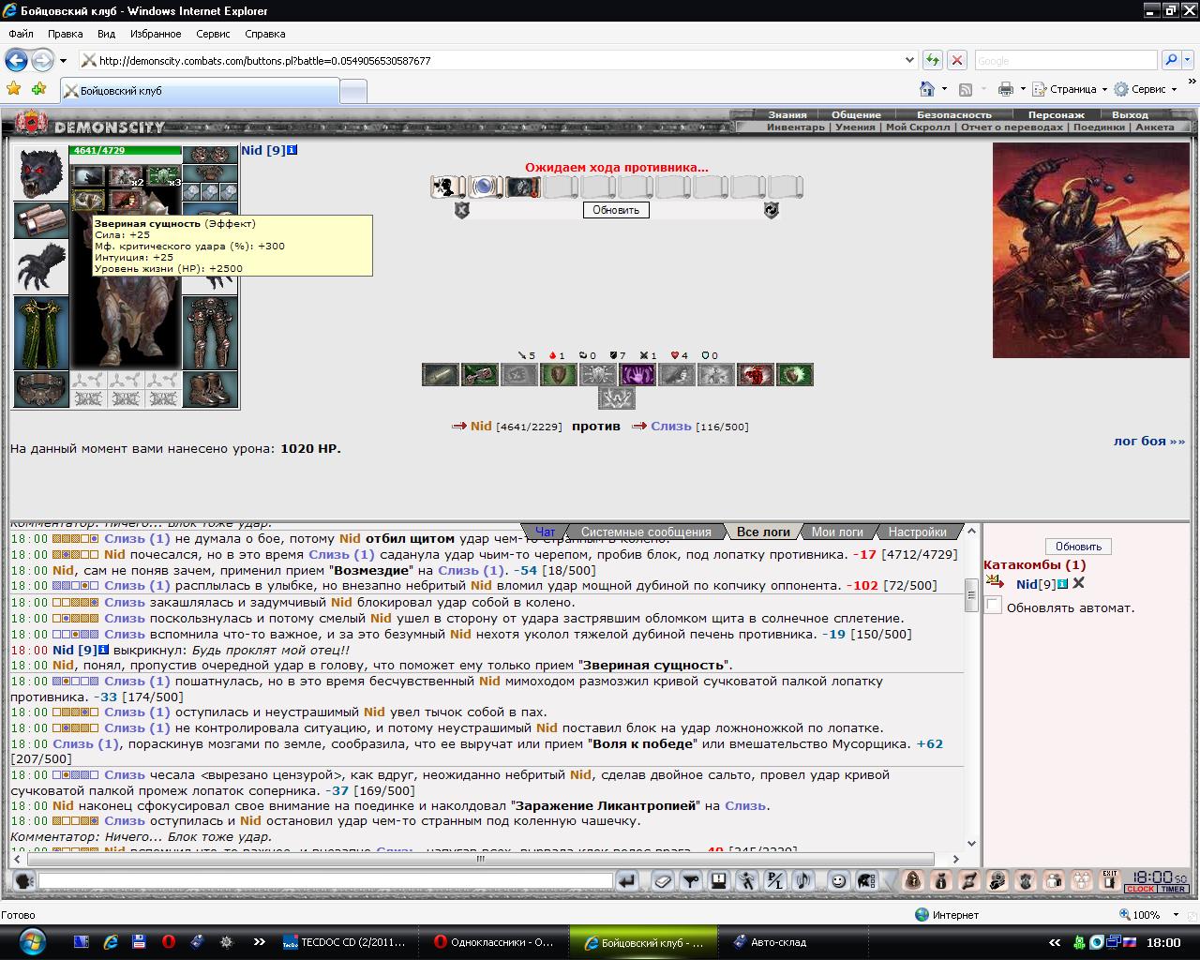This screenshot has width=1200, height=960.
Task: Open the 'Справка' menu
Action: click(264, 34)
